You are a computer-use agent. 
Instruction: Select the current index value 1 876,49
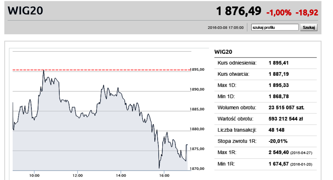point(239,11)
